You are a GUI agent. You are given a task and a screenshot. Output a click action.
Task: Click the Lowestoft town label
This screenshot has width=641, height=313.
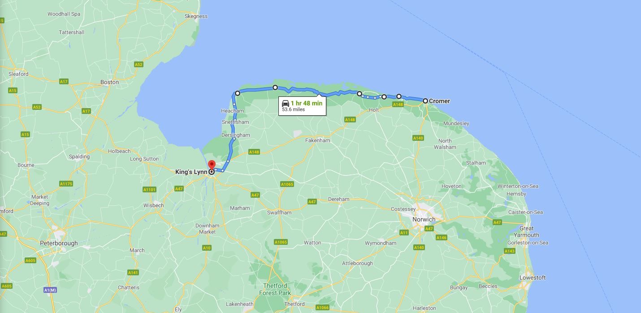pyautogui.click(x=533, y=278)
